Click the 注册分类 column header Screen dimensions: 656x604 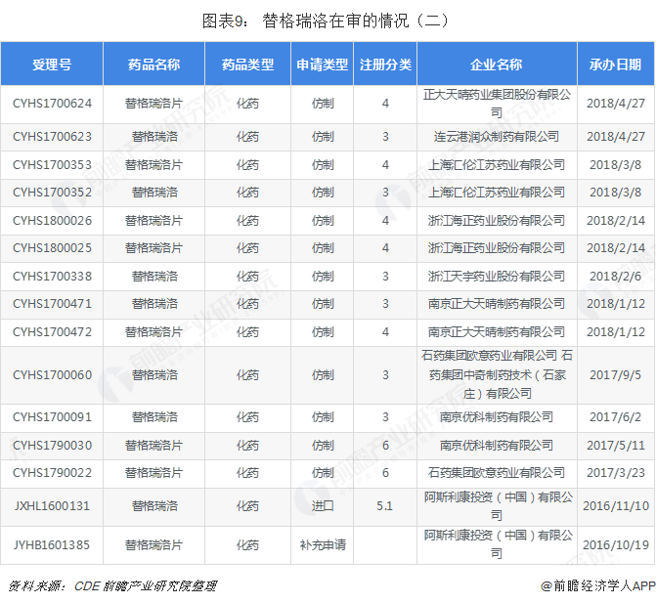point(385,64)
